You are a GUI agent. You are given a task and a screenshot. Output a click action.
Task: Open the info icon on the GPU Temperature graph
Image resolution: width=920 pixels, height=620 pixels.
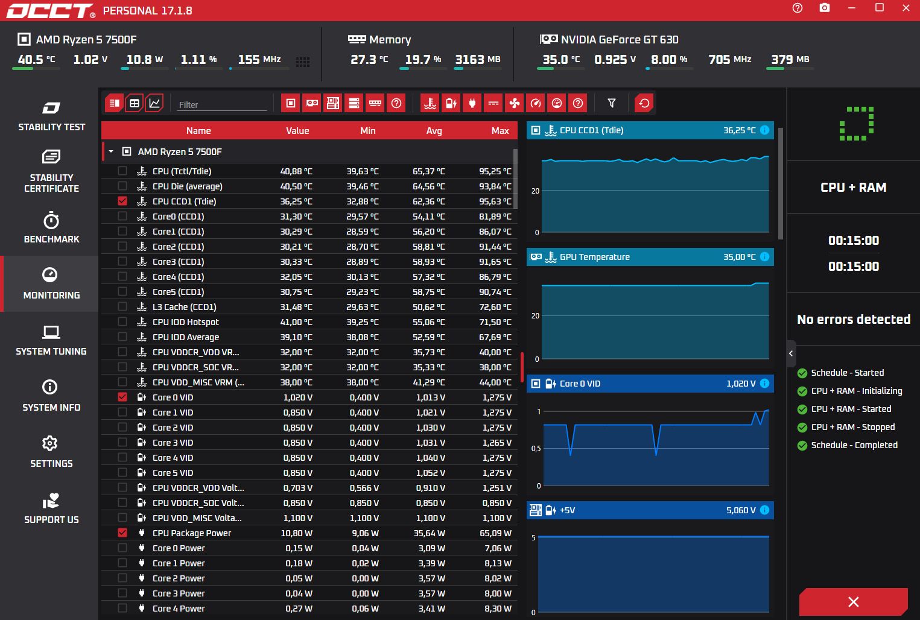pos(765,257)
